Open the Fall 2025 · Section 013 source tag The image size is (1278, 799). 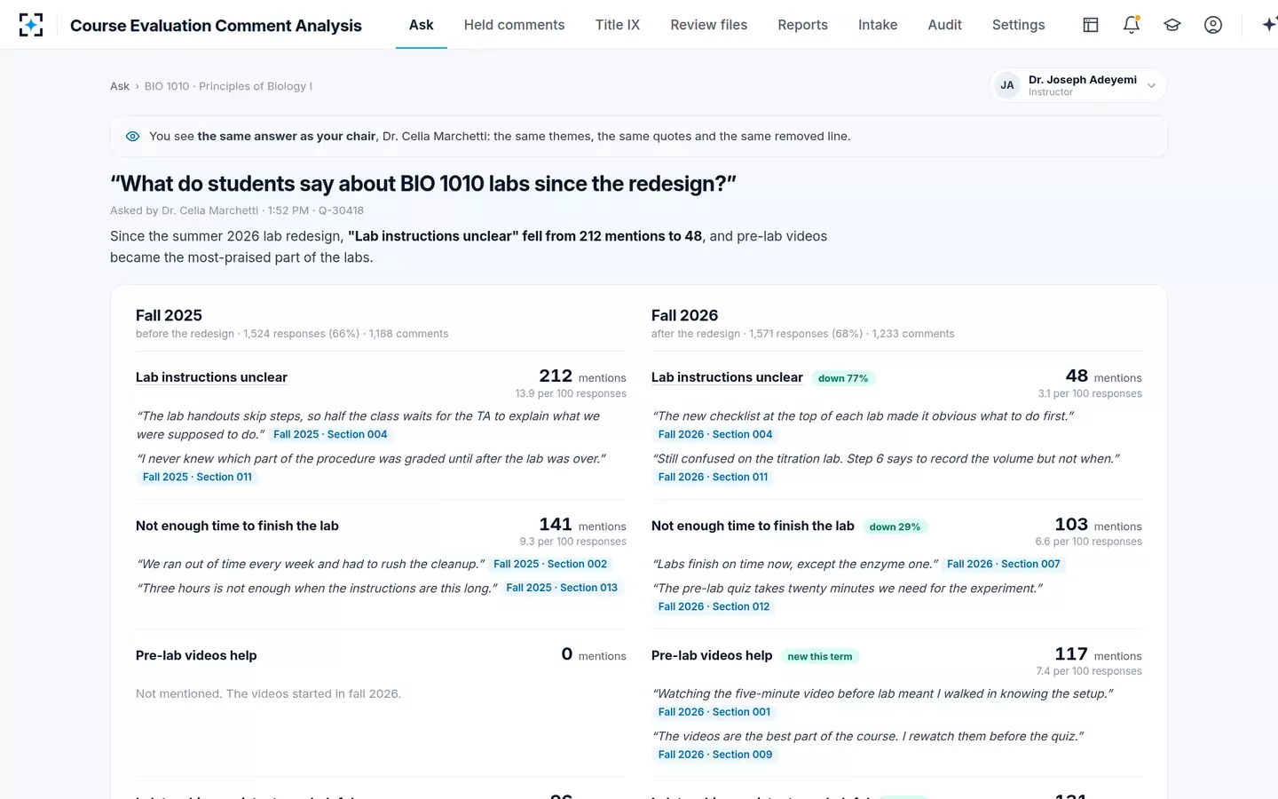[562, 588]
